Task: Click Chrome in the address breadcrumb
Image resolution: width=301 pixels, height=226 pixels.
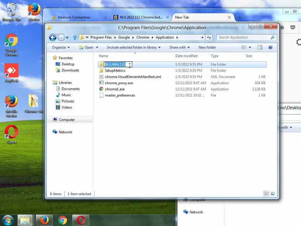Action: click(143, 37)
